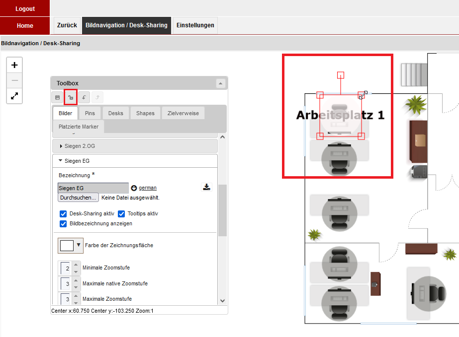Click the Toolbox vertical scrollbar thumb
The image size is (459, 337).
pyautogui.click(x=222, y=210)
